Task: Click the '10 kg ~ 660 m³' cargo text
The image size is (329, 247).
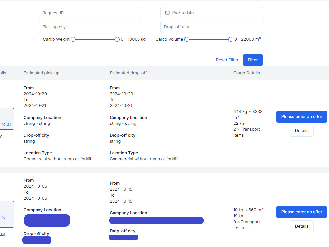Action: tap(248, 210)
